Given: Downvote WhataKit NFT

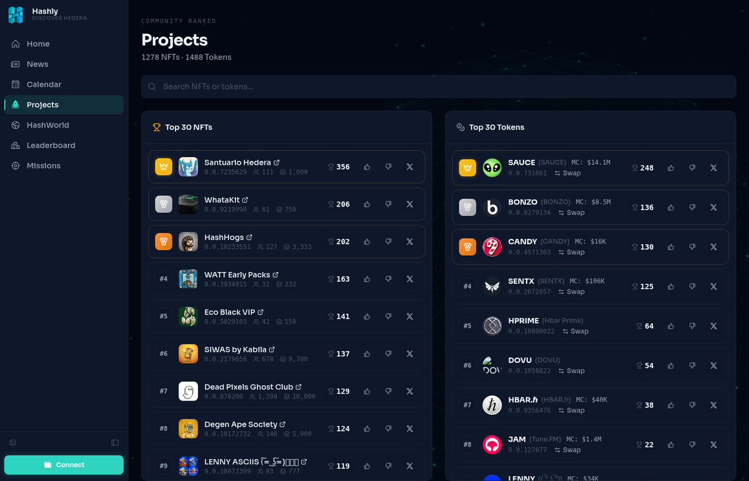Looking at the screenshot, I should (389, 204).
